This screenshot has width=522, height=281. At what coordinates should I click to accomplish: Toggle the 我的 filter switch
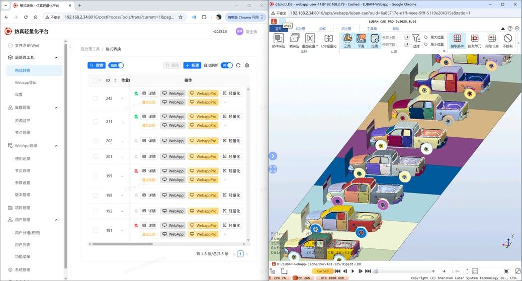[x=116, y=65]
